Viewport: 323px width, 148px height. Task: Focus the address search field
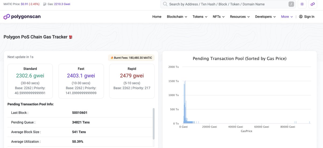pos(228,4)
